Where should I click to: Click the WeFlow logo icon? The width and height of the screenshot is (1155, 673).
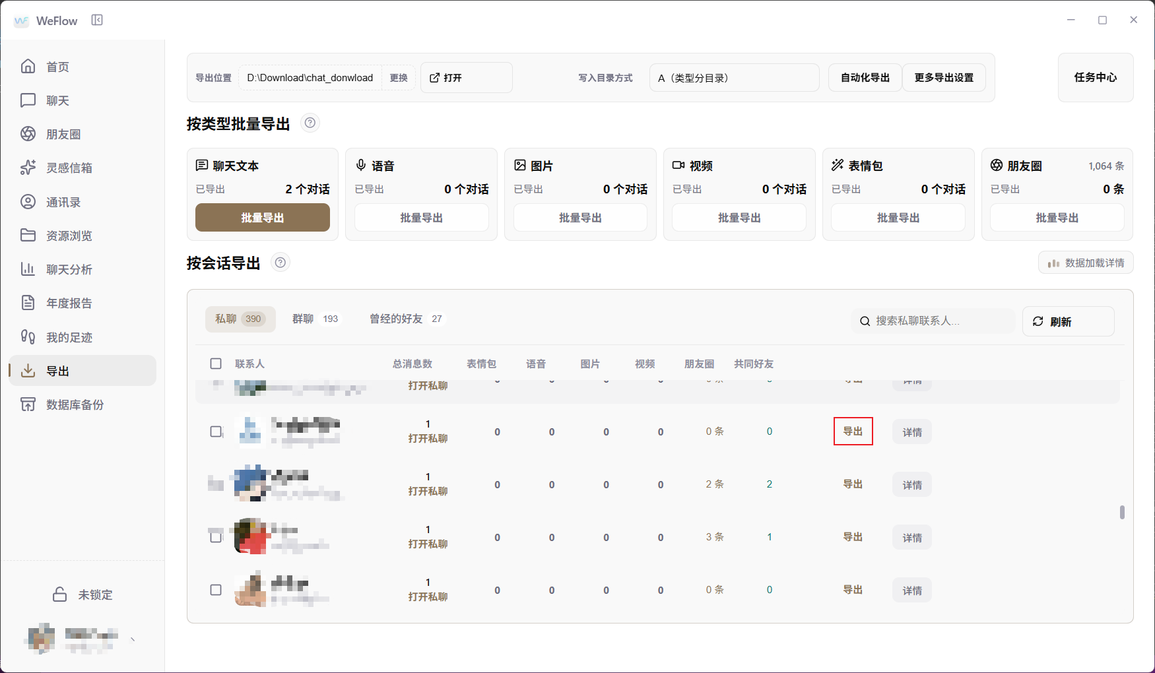[21, 21]
